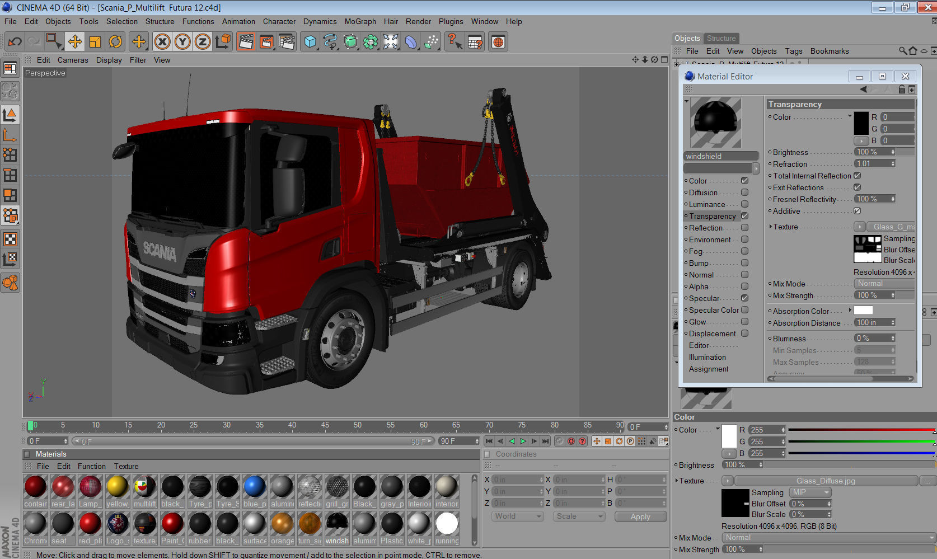The height and width of the screenshot is (559, 937).
Task: Open Sampling MIP dropdown in Color panel
Action: [x=810, y=492]
